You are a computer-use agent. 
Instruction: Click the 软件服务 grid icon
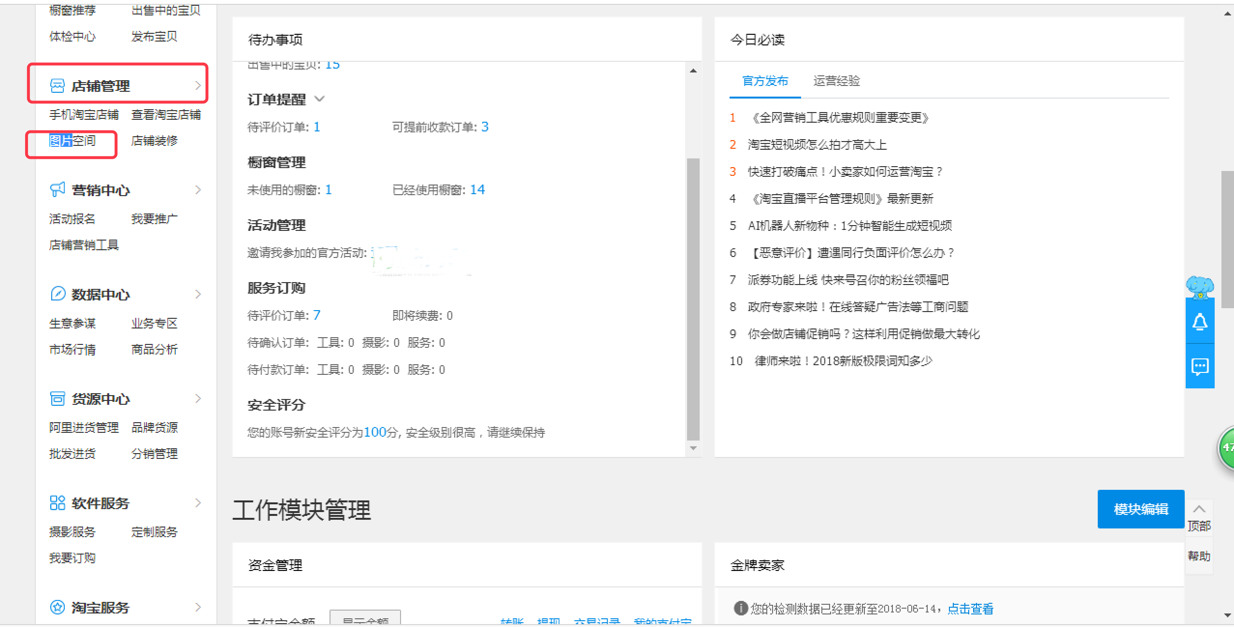pos(57,503)
